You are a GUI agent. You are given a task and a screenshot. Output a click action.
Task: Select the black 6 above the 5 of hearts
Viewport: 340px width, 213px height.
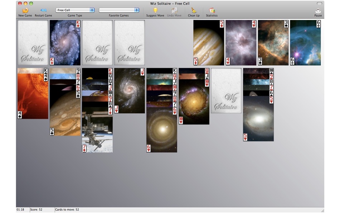click(x=258, y=94)
